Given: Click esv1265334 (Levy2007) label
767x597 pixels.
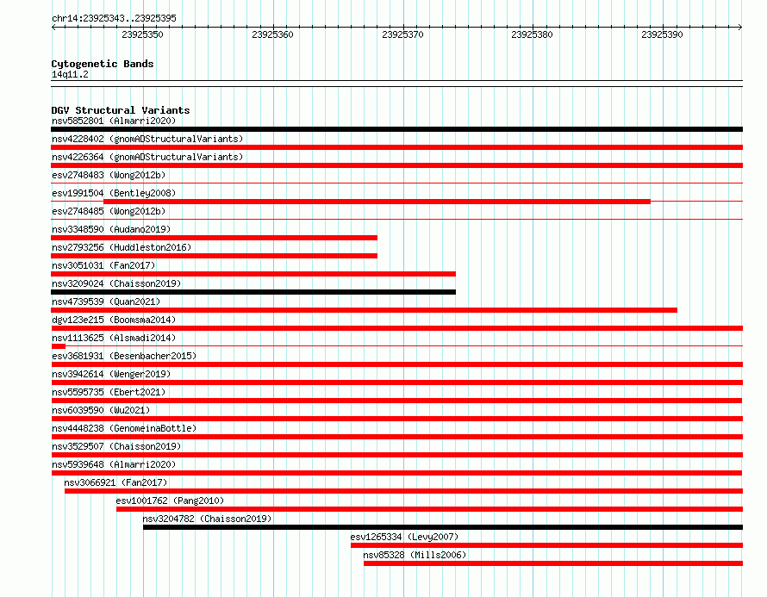Looking at the screenshot, I should [x=404, y=537].
